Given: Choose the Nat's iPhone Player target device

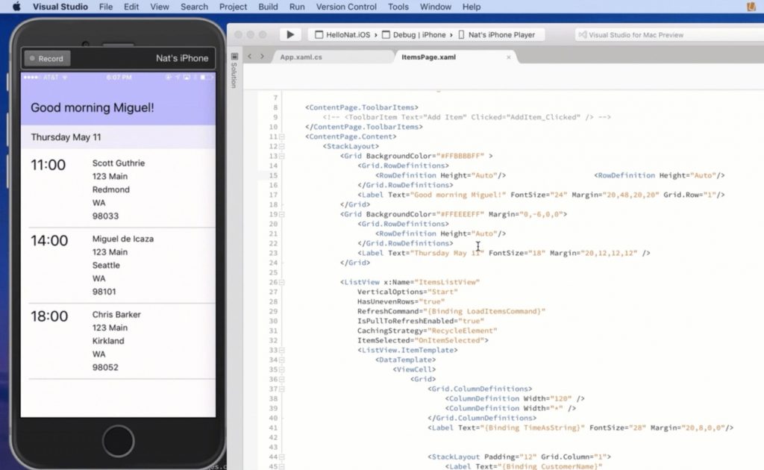Looking at the screenshot, I should 496,35.
